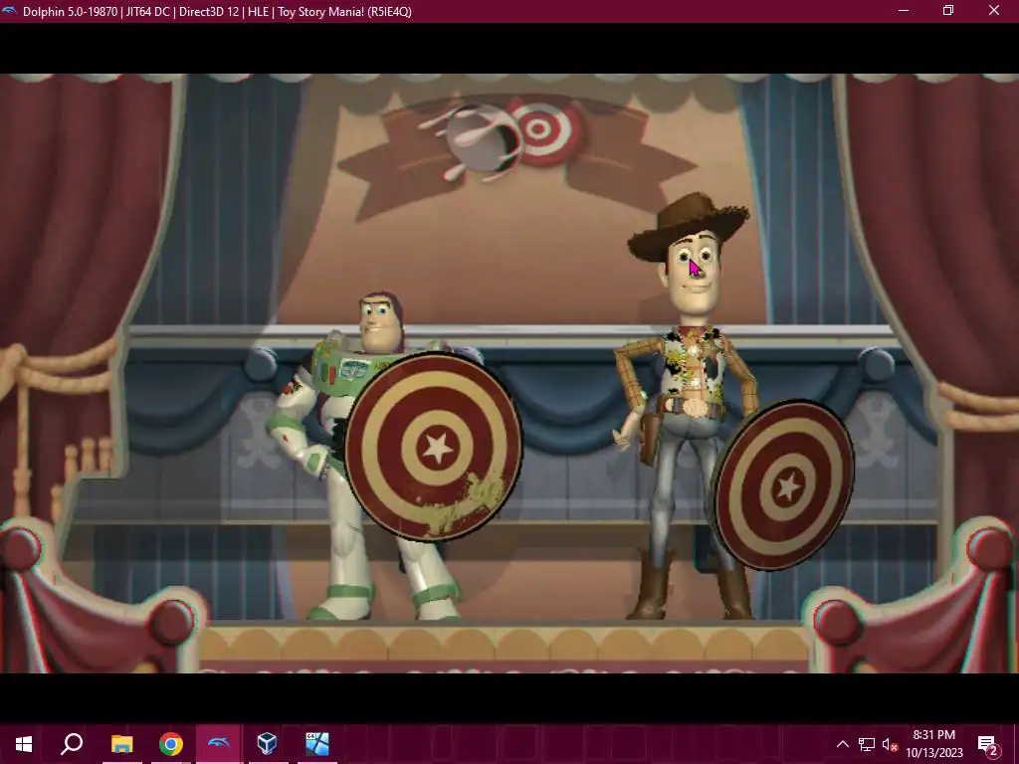The width and height of the screenshot is (1019, 764).
Task: Open notification center with 2 alerts
Action: point(988,744)
